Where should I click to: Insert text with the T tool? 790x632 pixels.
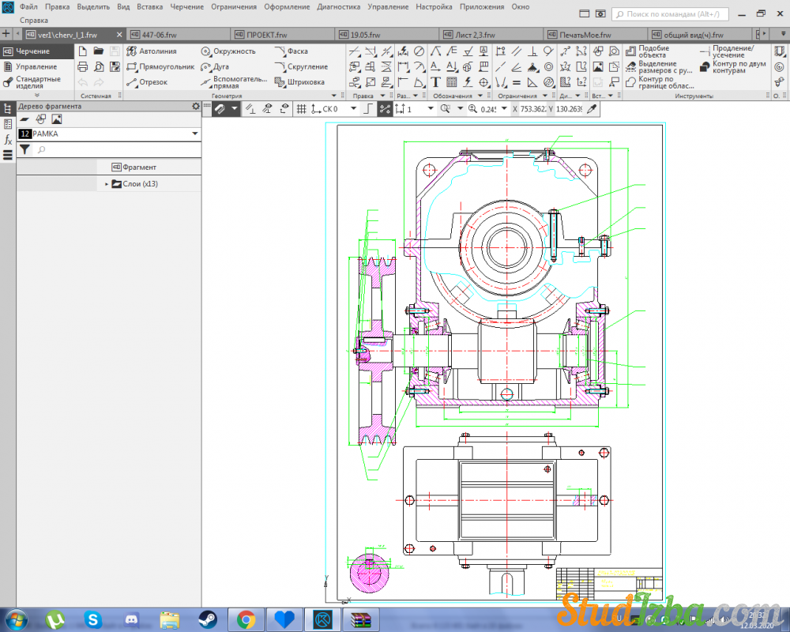pos(435,82)
